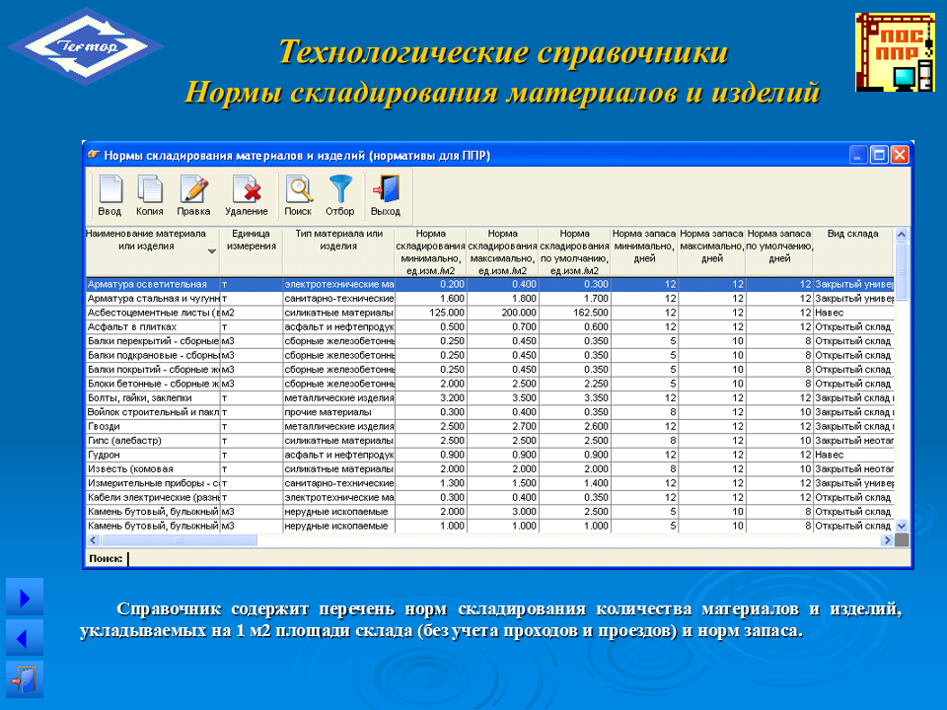Click the Отбор filter funnel icon
Image resolution: width=947 pixels, height=710 pixels.
pos(340,195)
